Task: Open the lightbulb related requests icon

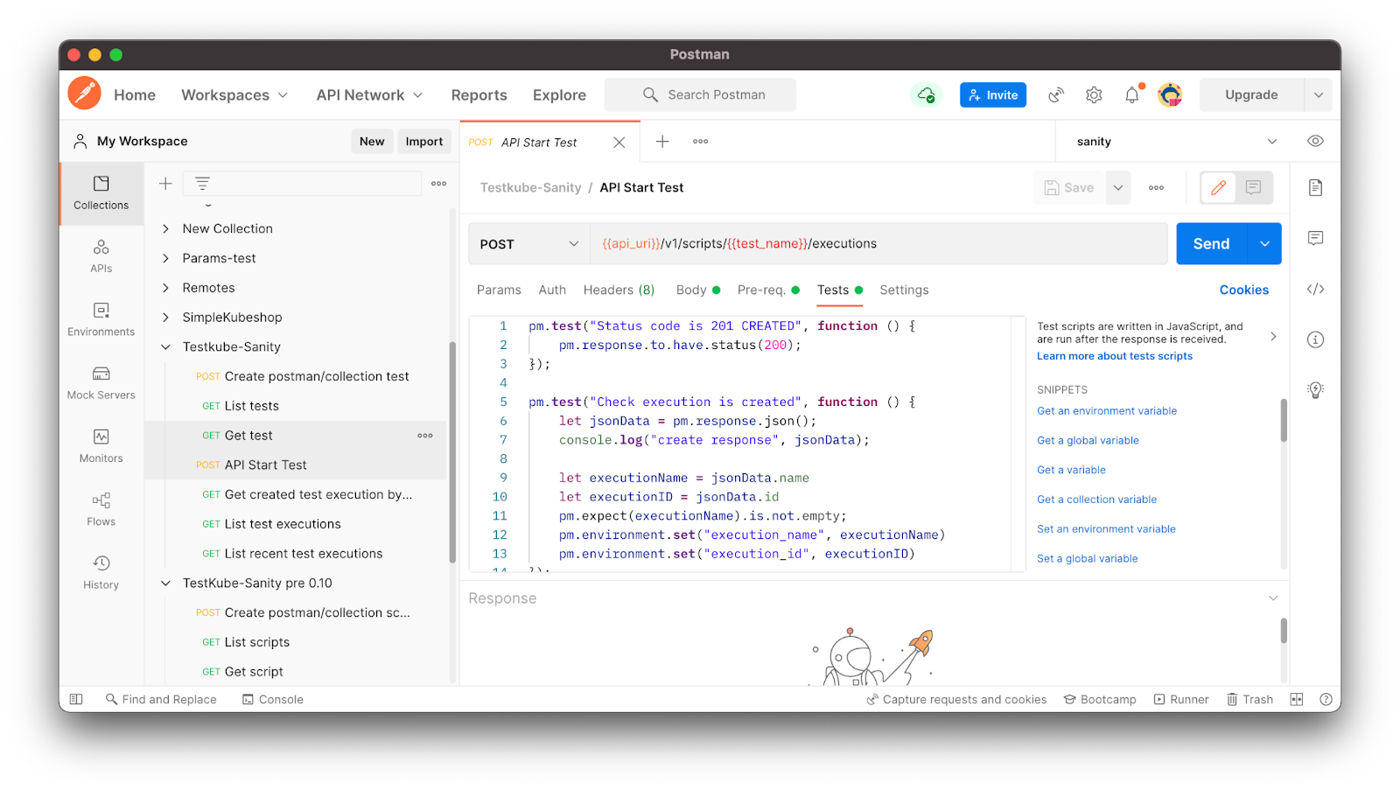Action: click(x=1315, y=390)
